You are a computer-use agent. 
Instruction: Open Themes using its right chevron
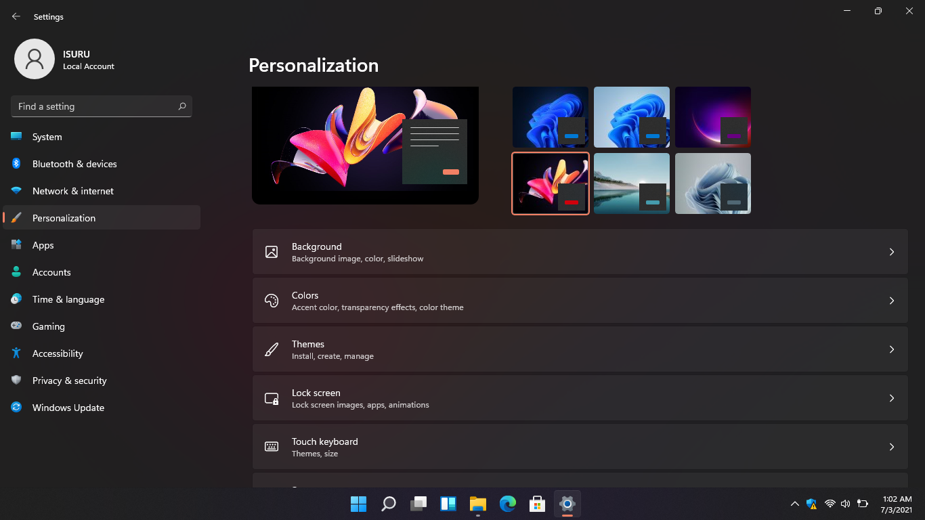892,349
